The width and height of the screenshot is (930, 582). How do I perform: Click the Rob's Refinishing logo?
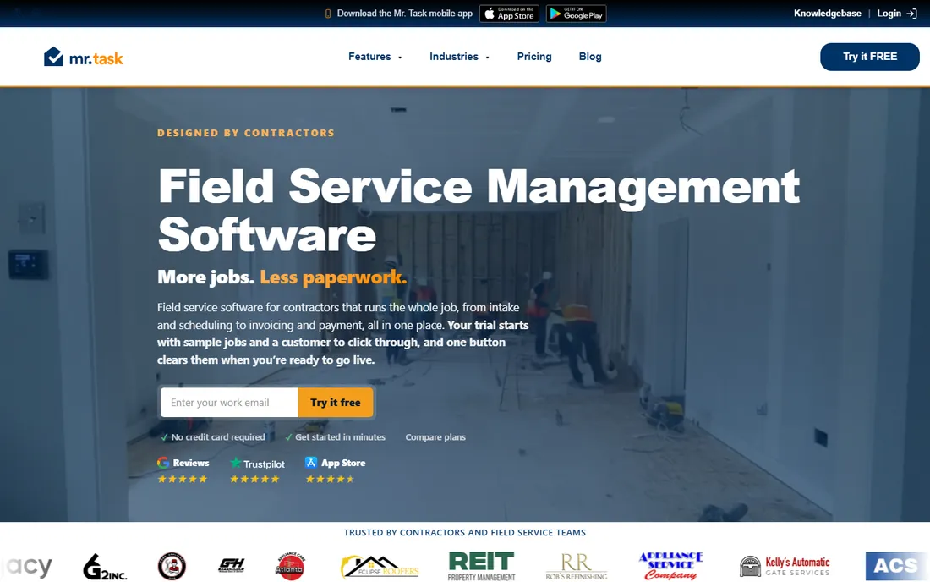tap(577, 567)
